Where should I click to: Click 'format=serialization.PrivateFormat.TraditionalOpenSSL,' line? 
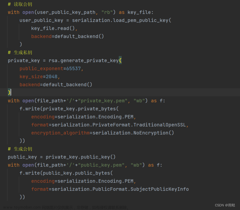point(110,125)
